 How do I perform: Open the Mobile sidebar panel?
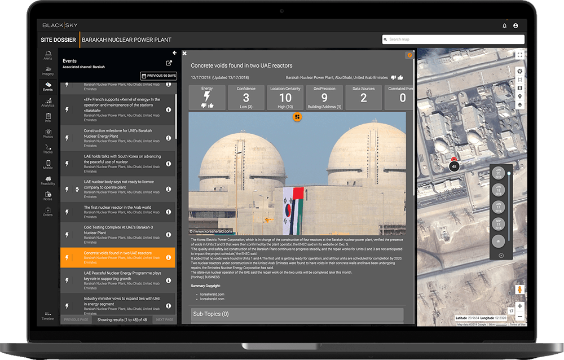(48, 165)
